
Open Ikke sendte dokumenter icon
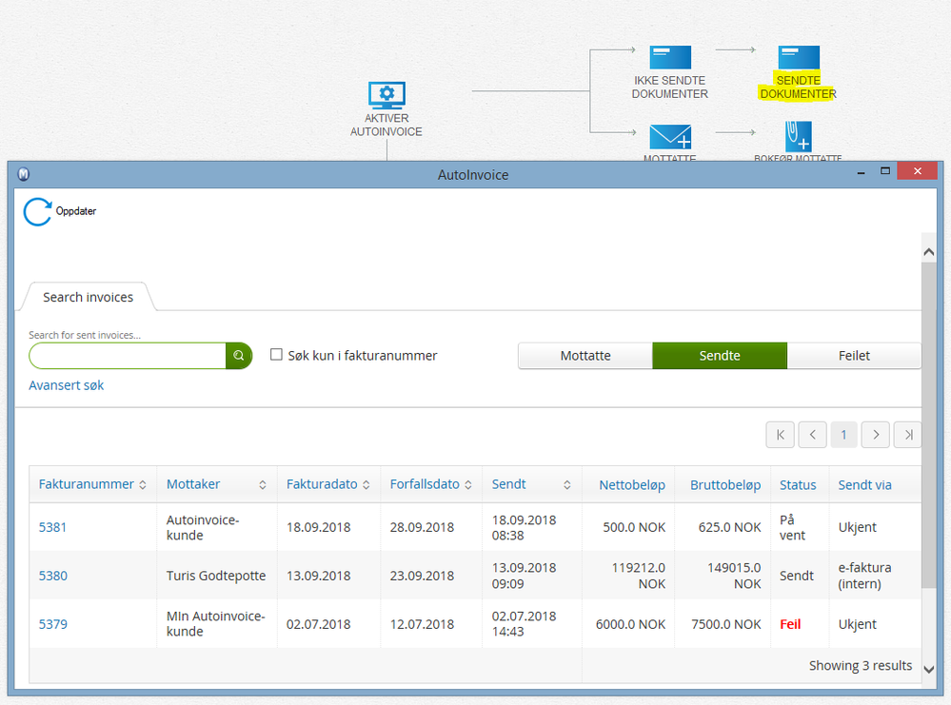tap(670, 58)
